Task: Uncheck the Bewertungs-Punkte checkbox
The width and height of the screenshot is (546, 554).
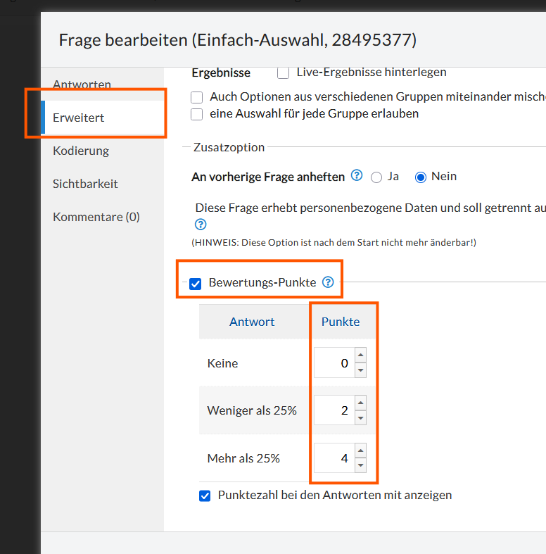Action: pyautogui.click(x=196, y=284)
